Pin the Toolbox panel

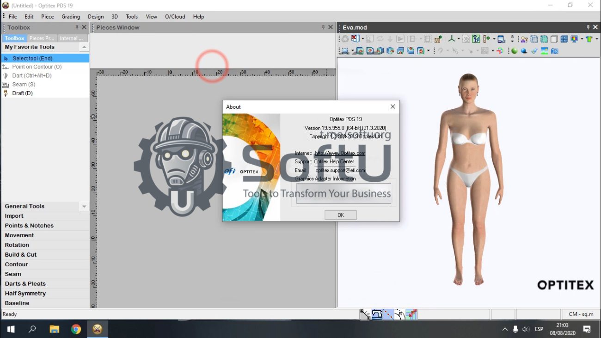tap(77, 27)
